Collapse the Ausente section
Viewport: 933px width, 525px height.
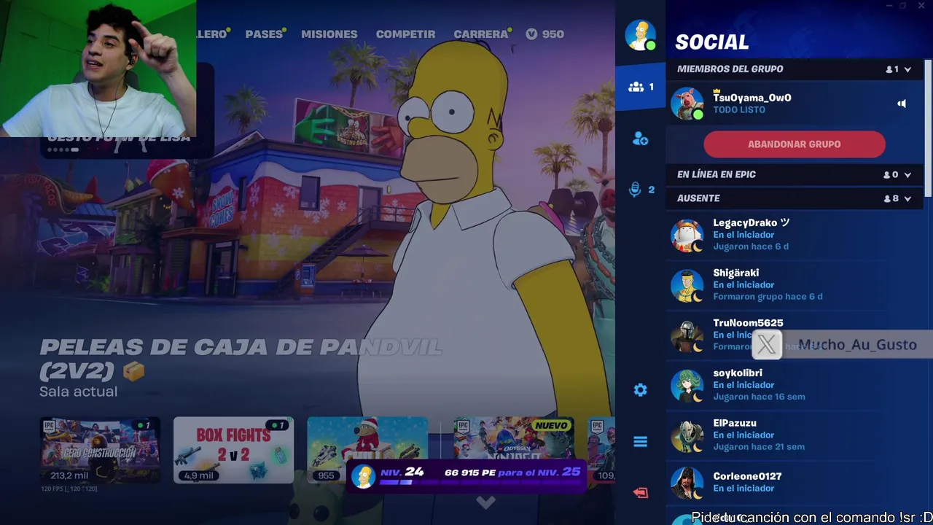click(x=907, y=198)
